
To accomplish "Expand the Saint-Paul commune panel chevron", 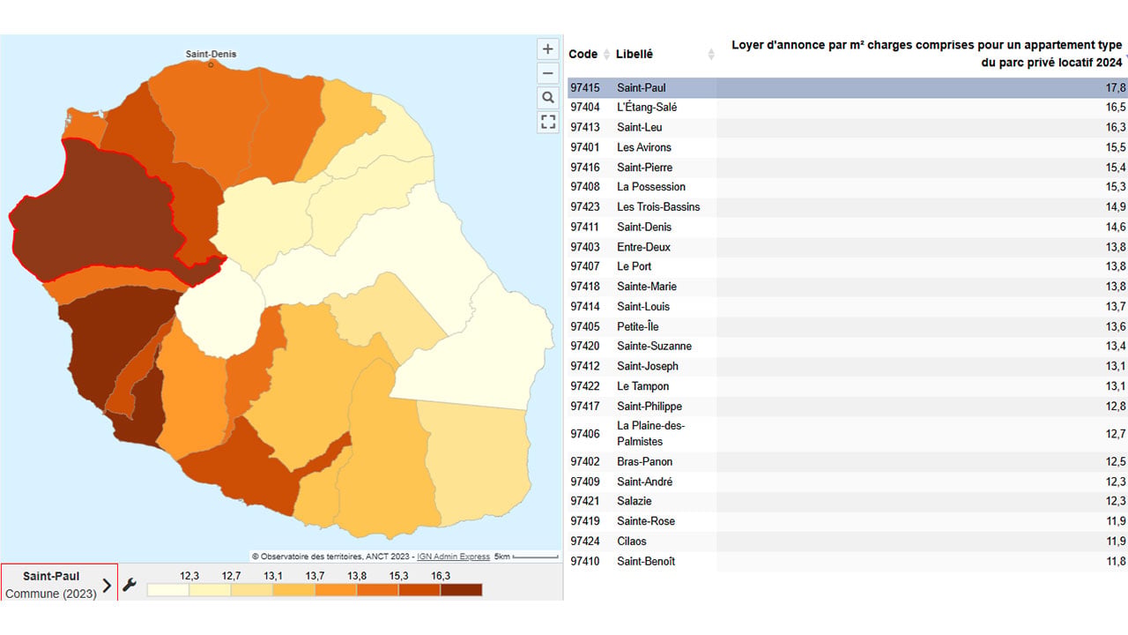I will (108, 585).
